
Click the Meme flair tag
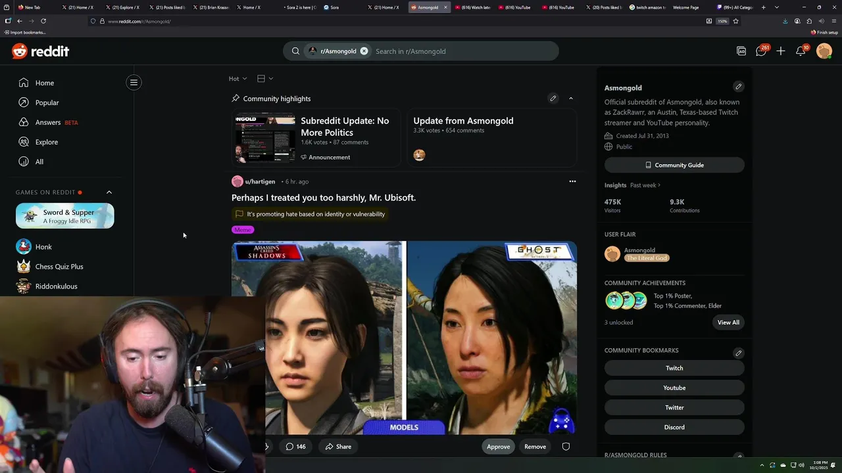pos(243,230)
